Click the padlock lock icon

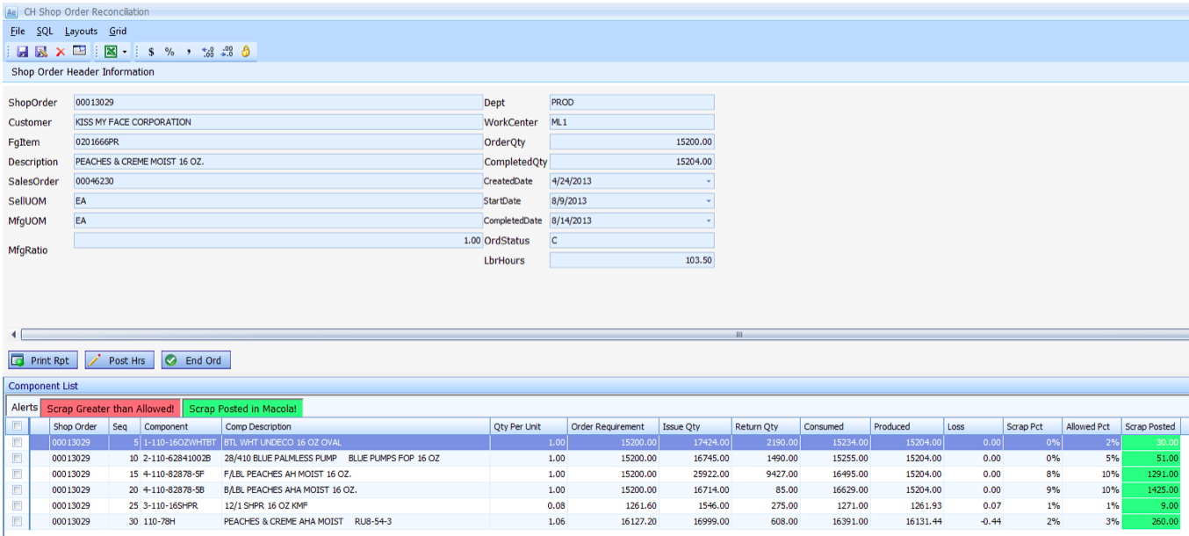tap(246, 52)
